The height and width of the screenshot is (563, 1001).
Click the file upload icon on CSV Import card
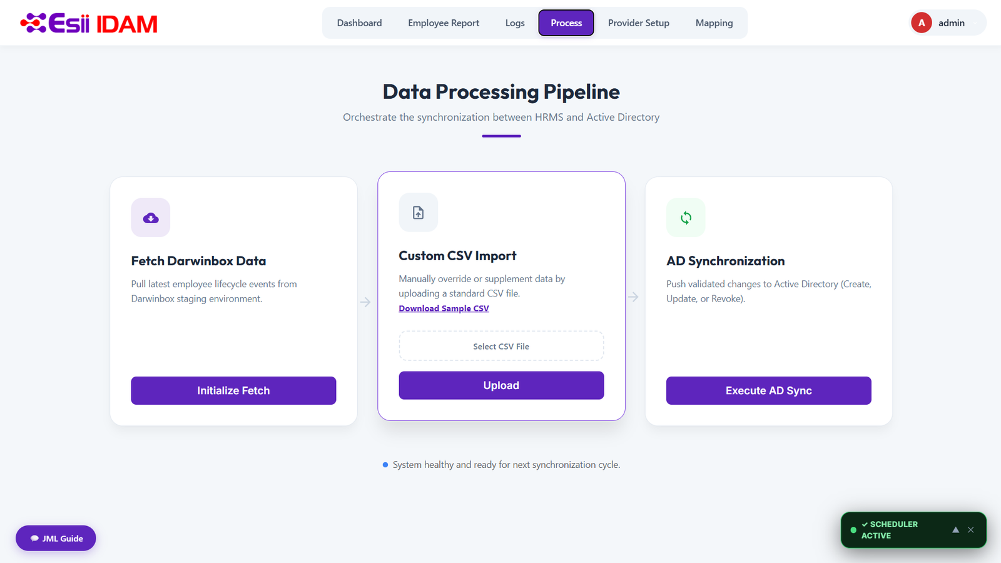[x=419, y=213]
